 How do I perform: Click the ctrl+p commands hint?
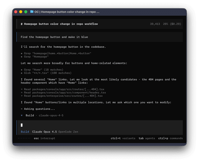(x=170, y=138)
